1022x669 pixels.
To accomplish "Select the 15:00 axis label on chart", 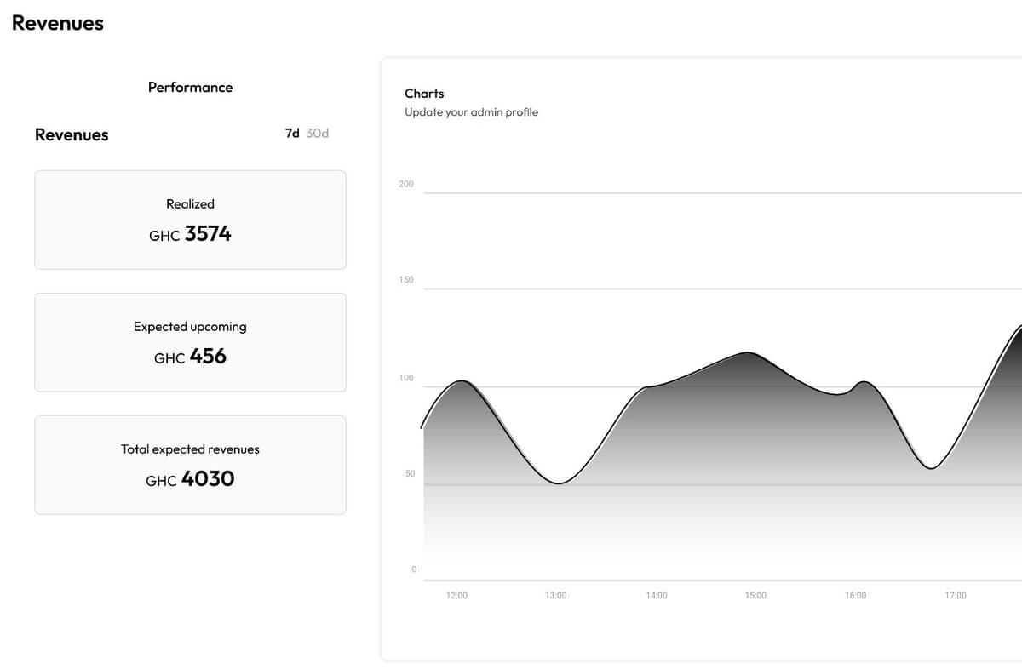I will point(755,595).
